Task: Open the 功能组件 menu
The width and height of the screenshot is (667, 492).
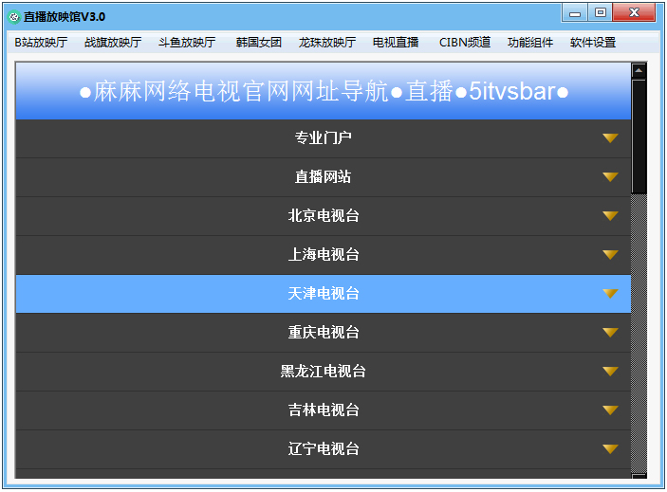Action: (x=530, y=43)
